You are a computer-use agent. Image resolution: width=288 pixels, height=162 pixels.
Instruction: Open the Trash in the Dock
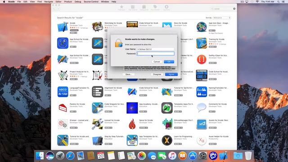tap(248, 156)
